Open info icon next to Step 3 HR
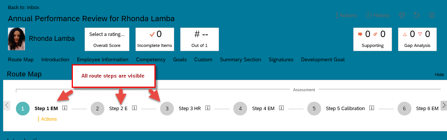Viewport: 447px width, 140px height. tap(208, 108)
